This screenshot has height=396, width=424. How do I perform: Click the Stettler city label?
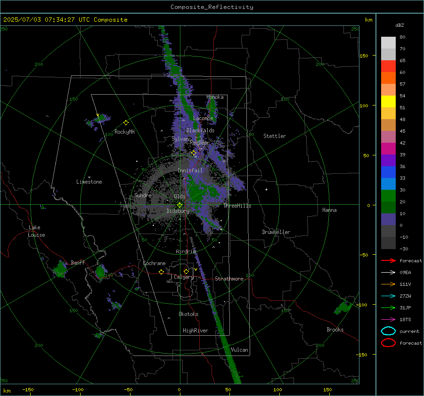click(275, 136)
